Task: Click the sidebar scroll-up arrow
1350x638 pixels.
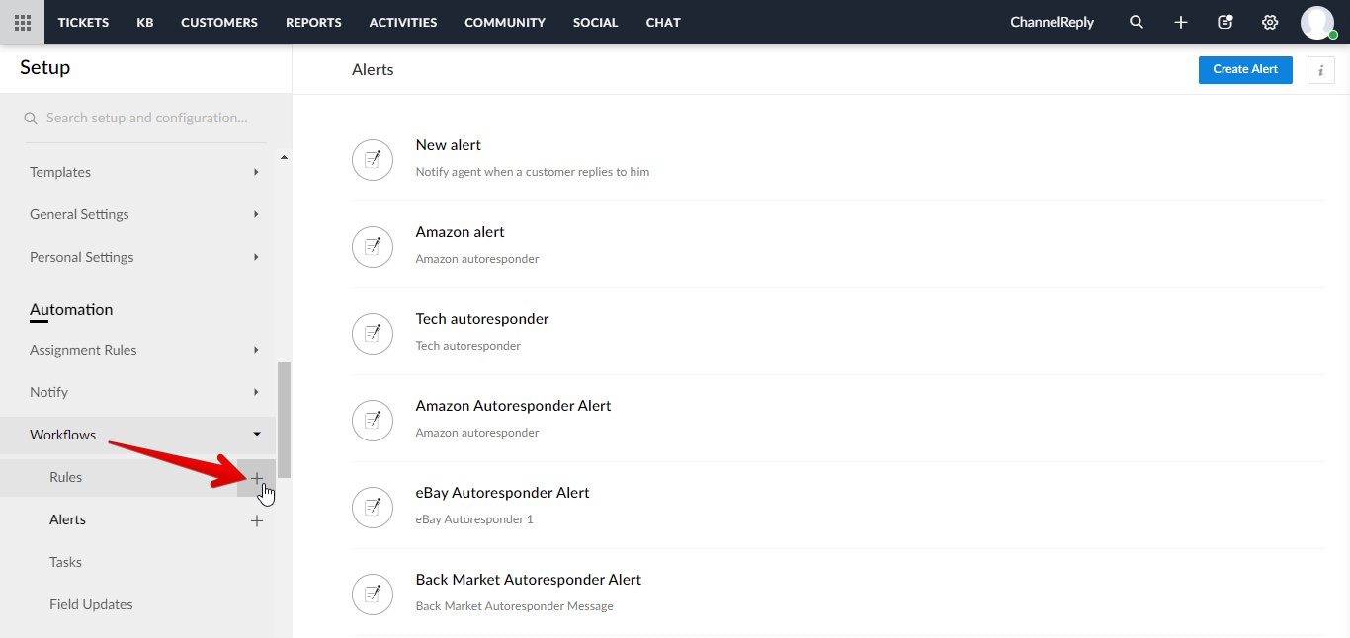Action: (285, 157)
